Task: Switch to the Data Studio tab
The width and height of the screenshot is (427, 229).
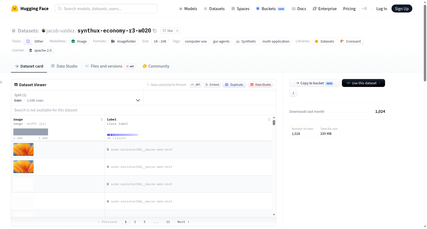Action: [64, 66]
